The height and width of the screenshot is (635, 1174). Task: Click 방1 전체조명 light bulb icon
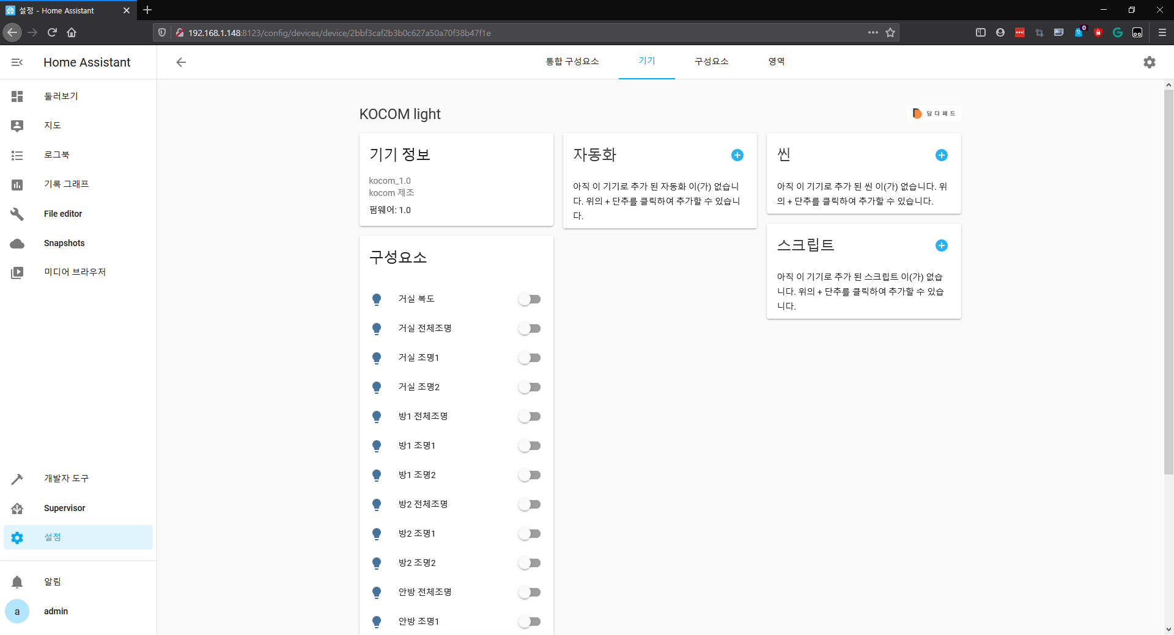pos(377,416)
